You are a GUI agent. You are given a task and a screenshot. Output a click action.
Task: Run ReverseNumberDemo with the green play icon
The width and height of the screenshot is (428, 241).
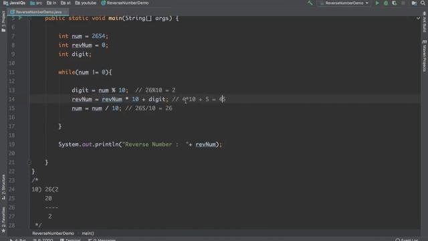click(377, 3)
